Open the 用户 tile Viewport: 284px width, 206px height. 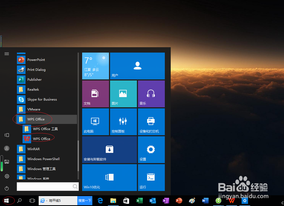coord(137,66)
